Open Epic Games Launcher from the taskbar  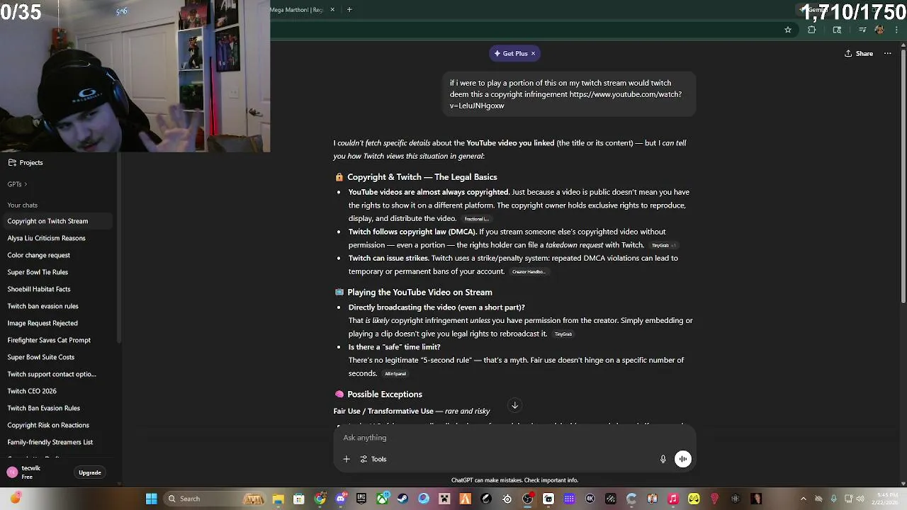pyautogui.click(x=361, y=499)
